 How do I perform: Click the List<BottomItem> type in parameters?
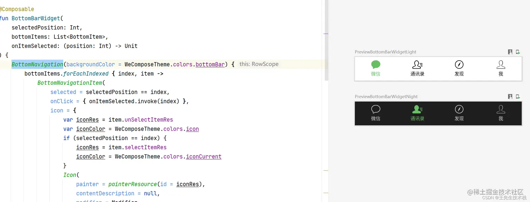tap(80, 37)
